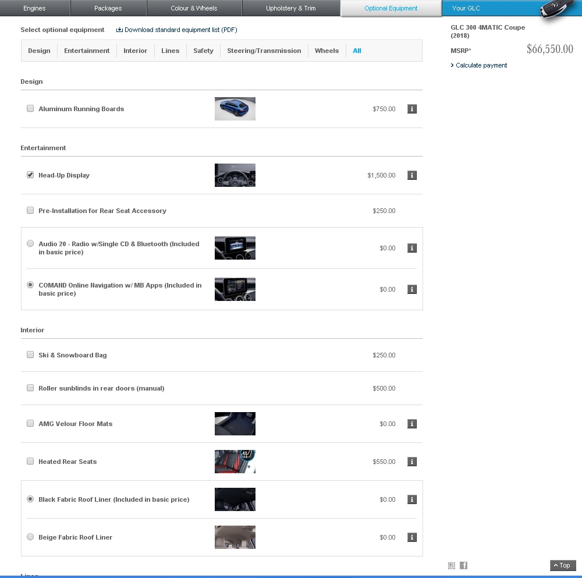Check the Ski & Snowboard Bag option
The image size is (582, 578).
(x=30, y=355)
